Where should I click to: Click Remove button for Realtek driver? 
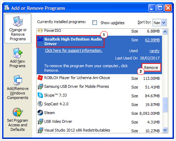tap(151, 68)
